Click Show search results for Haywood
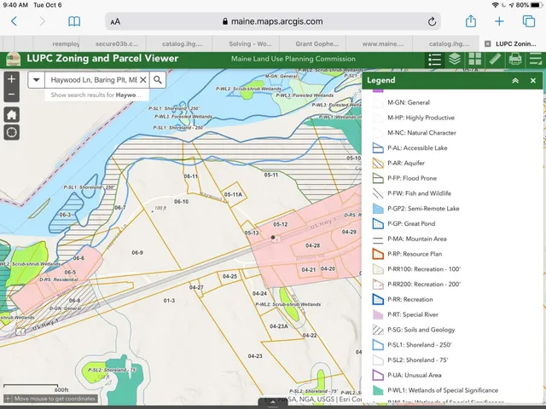This screenshot has width=546, height=409. pos(94,95)
